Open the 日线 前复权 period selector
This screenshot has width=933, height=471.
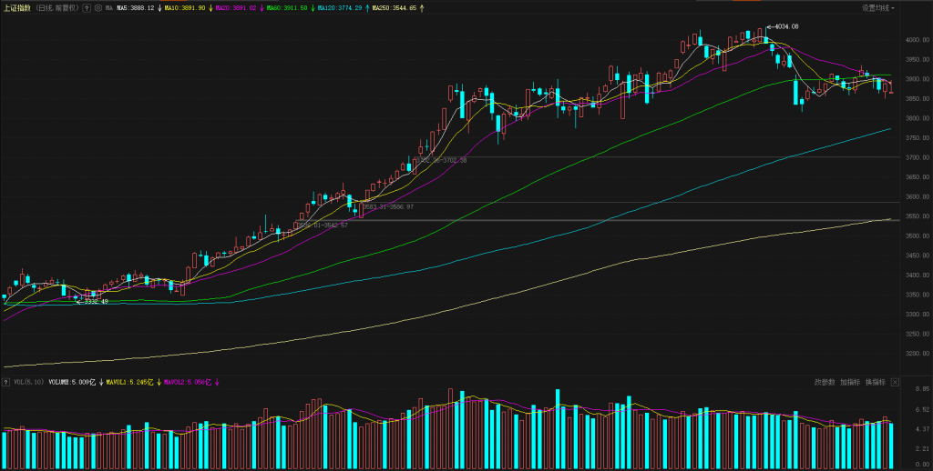tap(56, 7)
